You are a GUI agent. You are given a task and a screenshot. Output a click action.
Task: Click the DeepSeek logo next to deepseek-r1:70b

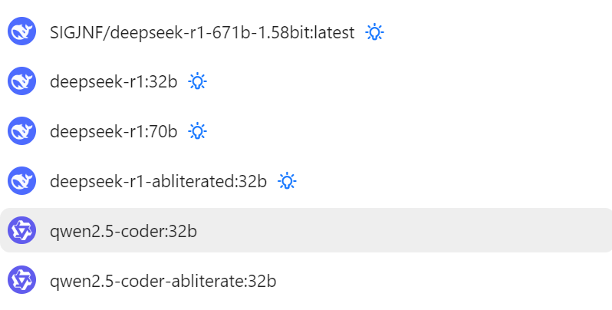[x=21, y=130]
